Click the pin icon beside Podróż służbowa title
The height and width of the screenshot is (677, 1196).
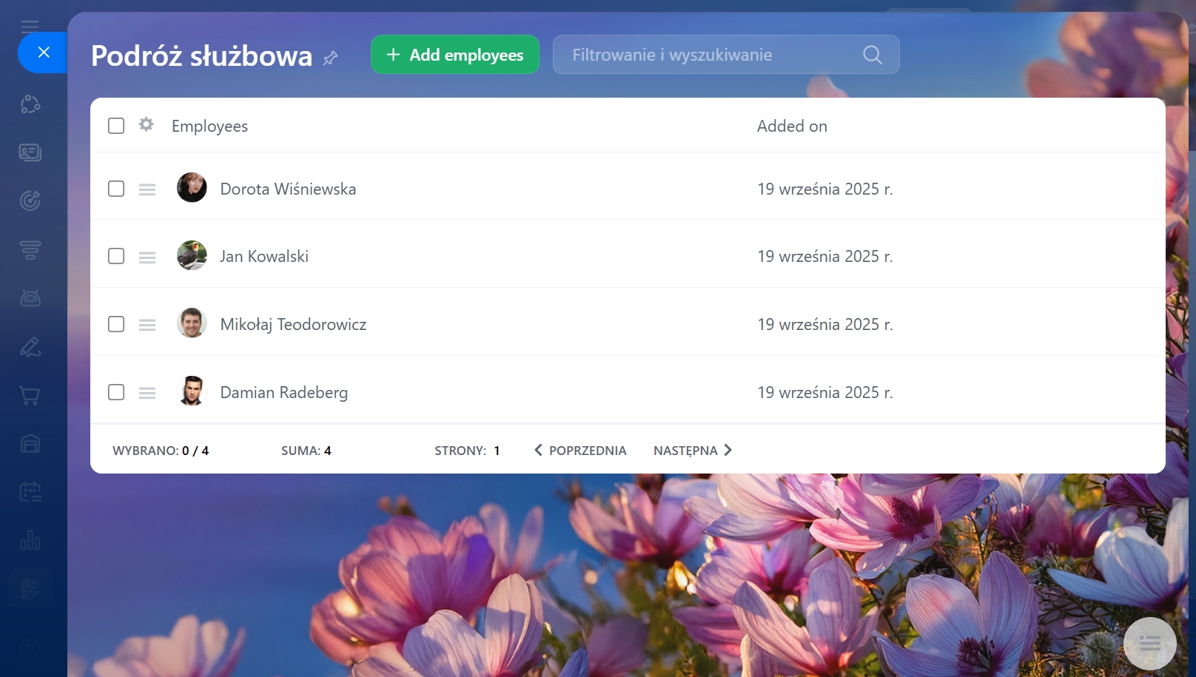pyautogui.click(x=331, y=58)
